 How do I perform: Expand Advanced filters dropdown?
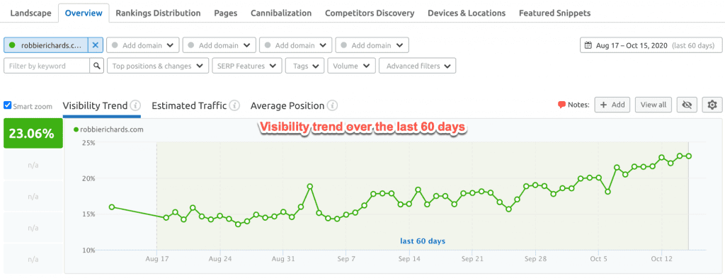coord(417,66)
